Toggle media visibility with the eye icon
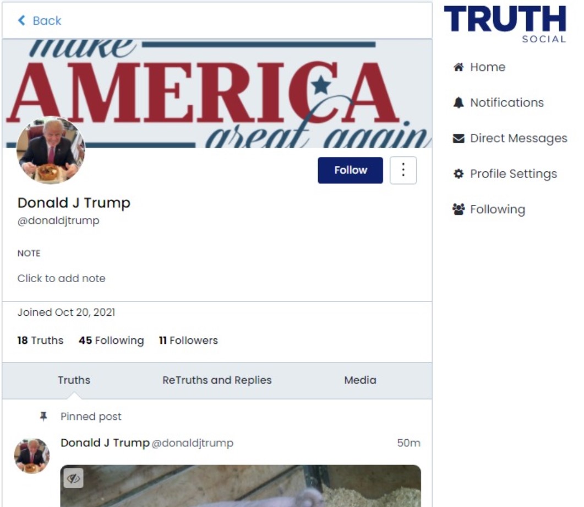Screen dimensions: 584x507 [73, 478]
